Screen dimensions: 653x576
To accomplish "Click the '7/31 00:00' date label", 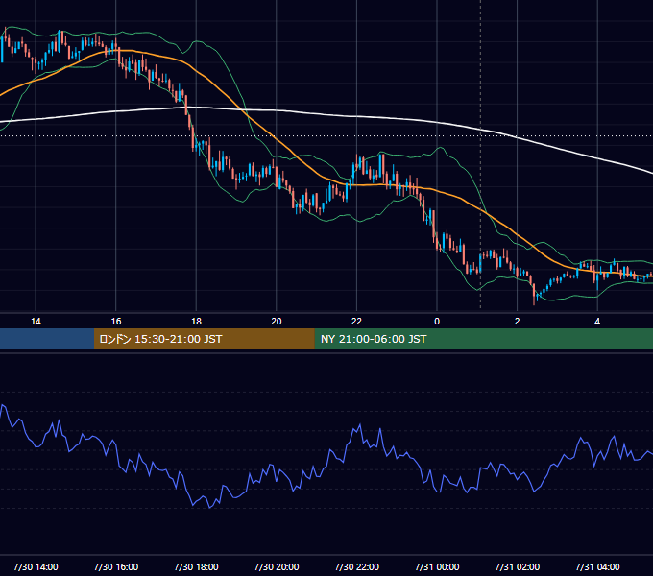I will coord(437,566).
